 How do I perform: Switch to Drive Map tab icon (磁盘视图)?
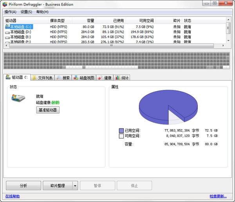(x=76, y=78)
